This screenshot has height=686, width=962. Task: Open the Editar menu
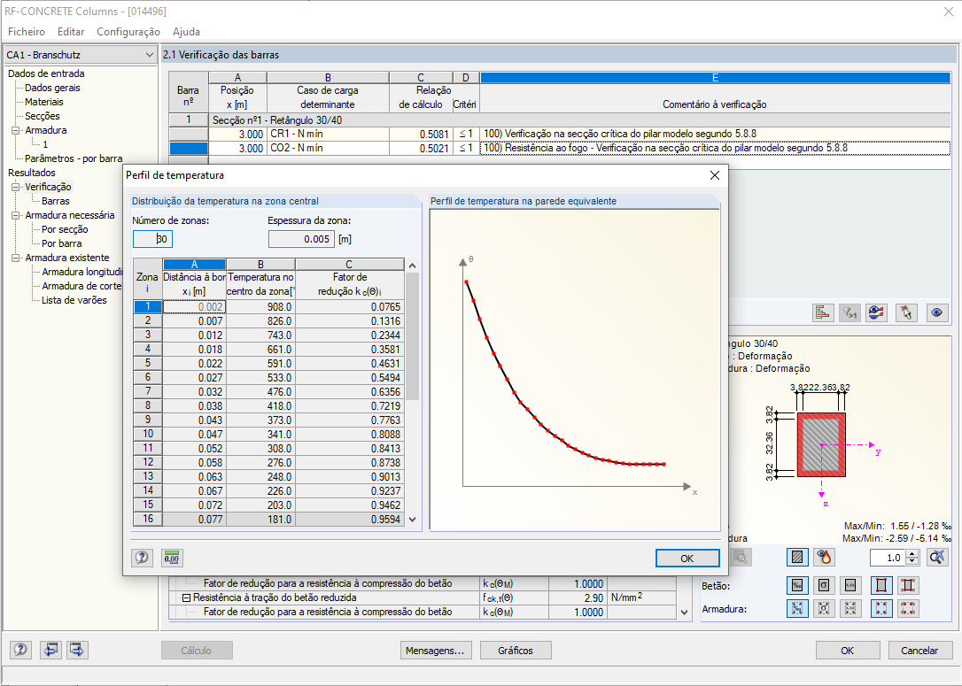[71, 32]
